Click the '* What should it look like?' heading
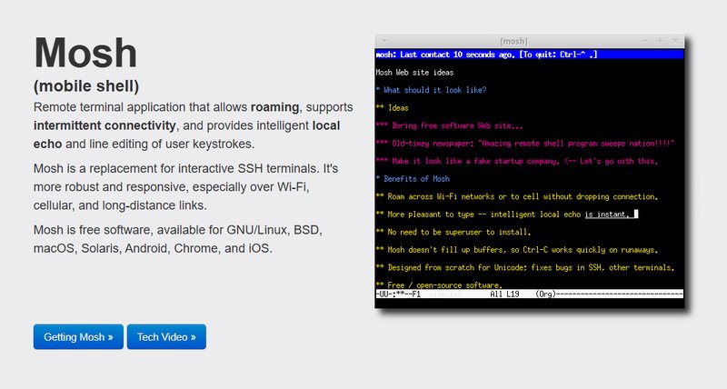The image size is (727, 389). click(431, 90)
